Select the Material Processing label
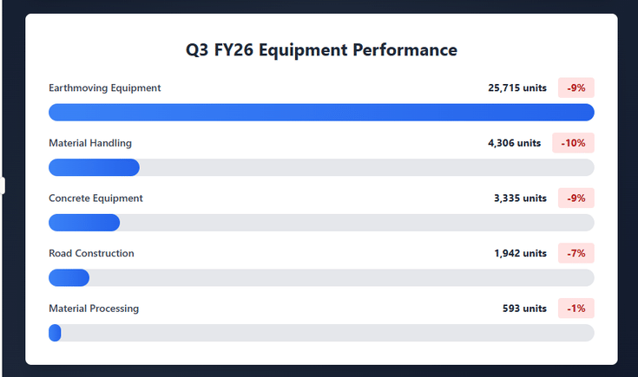The height and width of the screenshot is (377, 638). [x=94, y=309]
